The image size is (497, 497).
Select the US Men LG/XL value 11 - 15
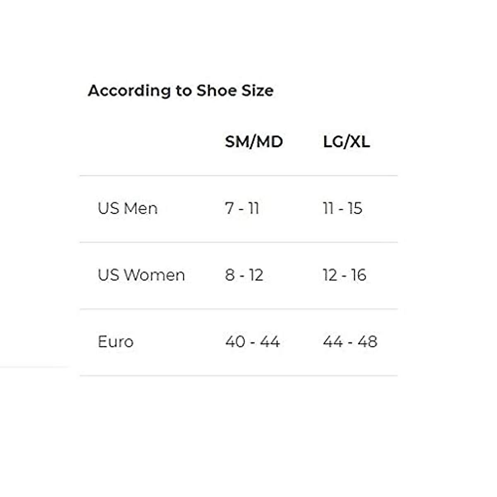(343, 208)
